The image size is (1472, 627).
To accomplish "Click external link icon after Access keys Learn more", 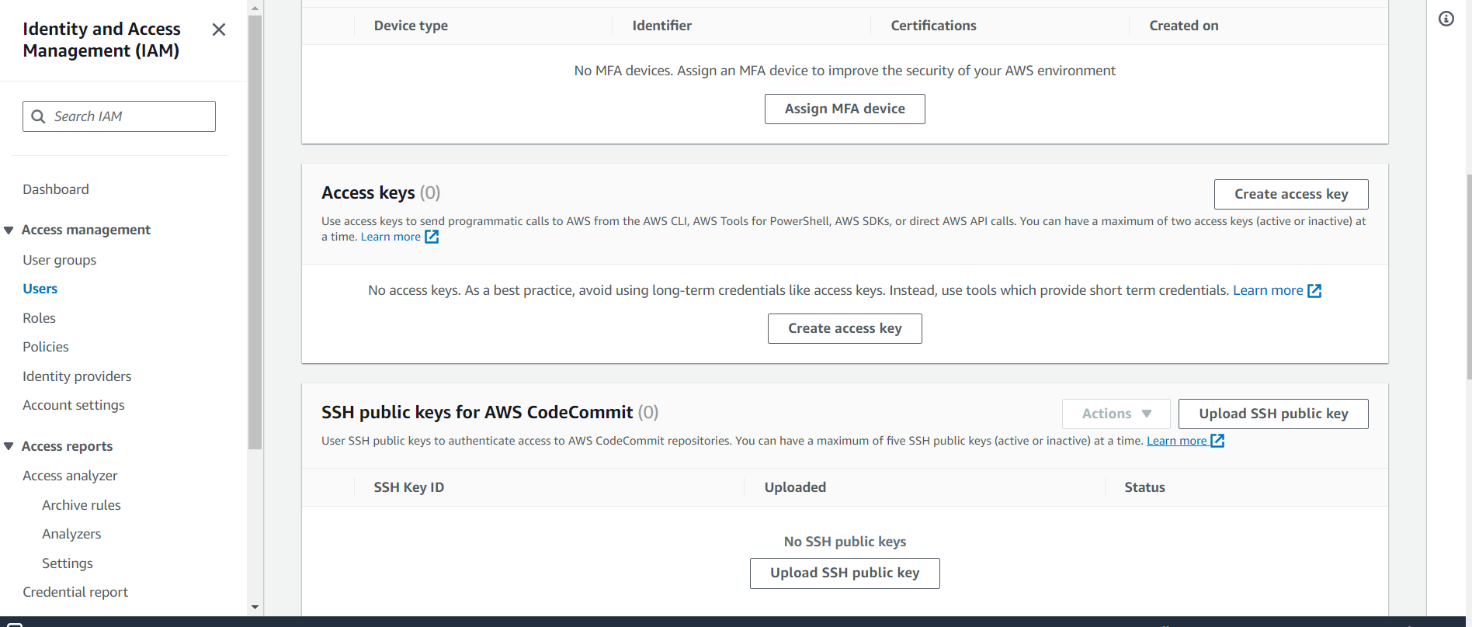I will click(432, 237).
